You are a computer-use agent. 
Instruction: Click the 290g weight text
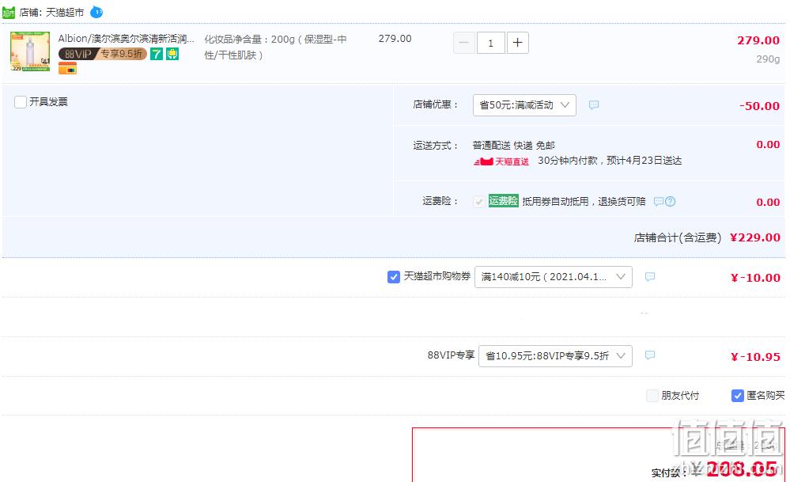click(x=768, y=59)
